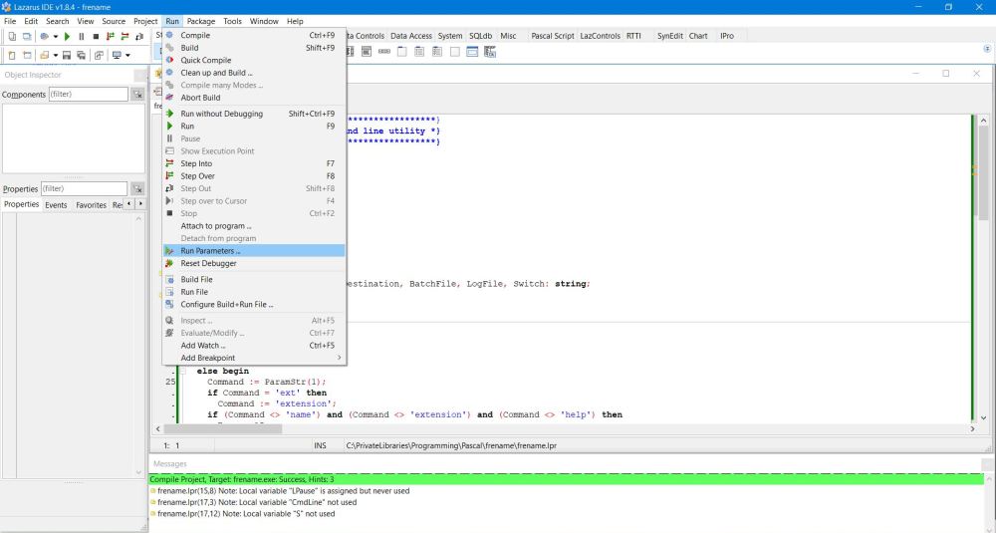Open the recent files dropdown arrow beside Open

tap(56, 55)
